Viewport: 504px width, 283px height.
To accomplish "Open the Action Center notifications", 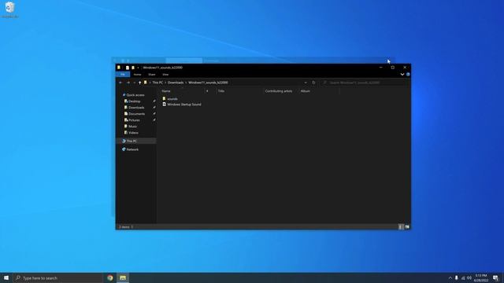I will tap(495, 277).
